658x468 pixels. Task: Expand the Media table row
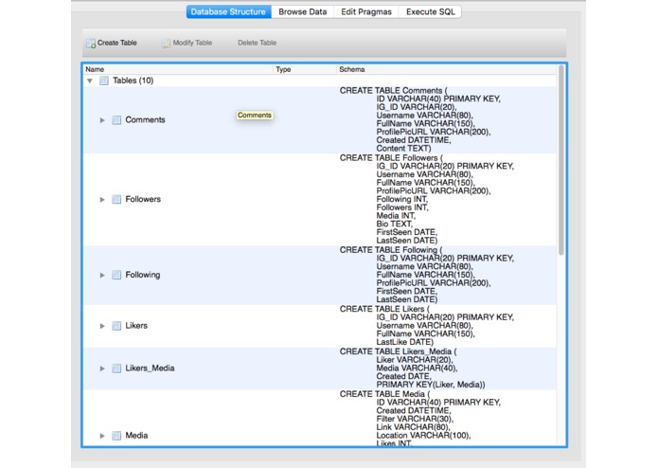coord(102,436)
